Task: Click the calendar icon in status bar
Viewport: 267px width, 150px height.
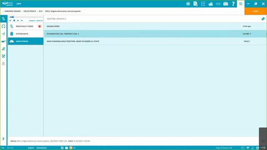Action: tap(257, 148)
